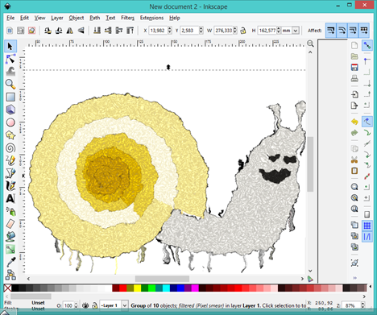Select the Pencil freehand tool
The width and height of the screenshot is (377, 315).
[x=10, y=160]
